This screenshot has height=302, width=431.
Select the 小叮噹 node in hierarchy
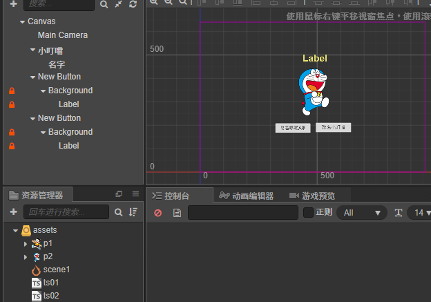50,50
